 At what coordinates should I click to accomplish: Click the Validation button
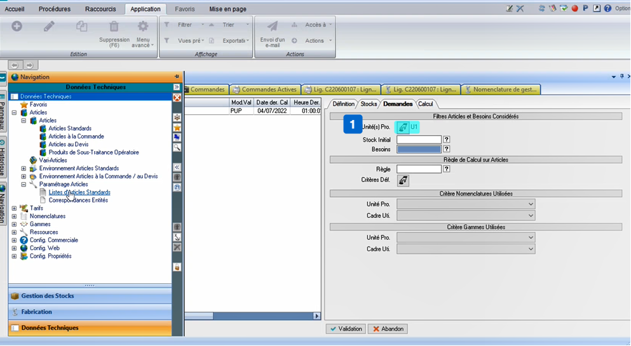click(346, 329)
